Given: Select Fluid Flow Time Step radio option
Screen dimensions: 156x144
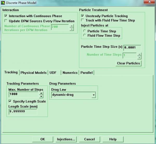Looking at the screenshot, I should point(84,36).
